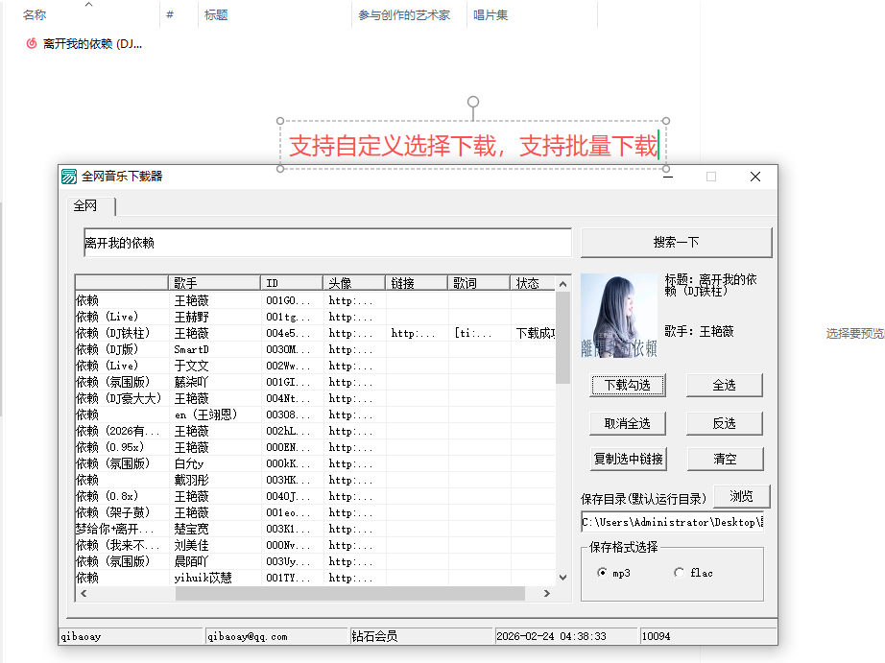Select the row 依赖 (DJ版) by SmartD
The width and height of the screenshot is (885, 663).
316,350
